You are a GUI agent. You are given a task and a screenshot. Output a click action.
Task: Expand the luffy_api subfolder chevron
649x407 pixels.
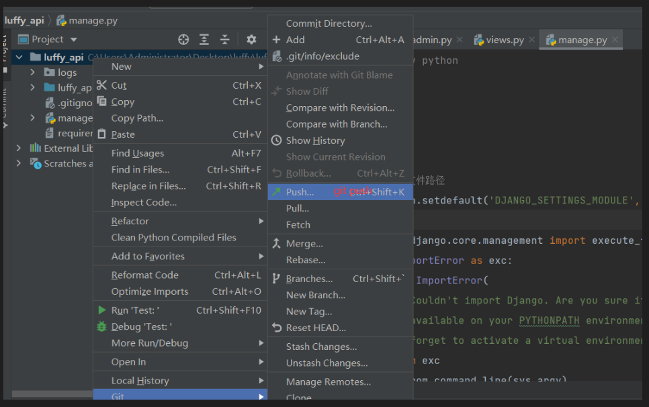click(32, 87)
